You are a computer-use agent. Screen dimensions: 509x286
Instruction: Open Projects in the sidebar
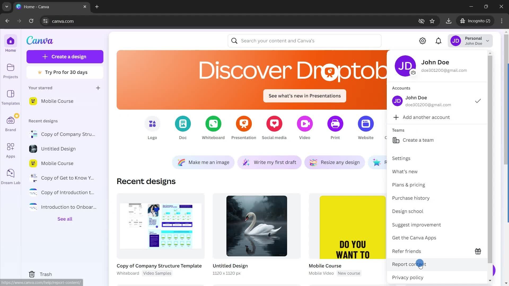[x=11, y=71]
